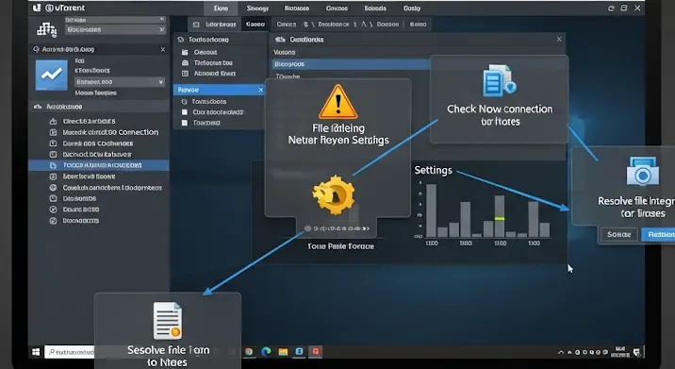675x369 pixels.
Task: Select highlighted blue row in 'Ouadorors' list
Action: point(352,64)
